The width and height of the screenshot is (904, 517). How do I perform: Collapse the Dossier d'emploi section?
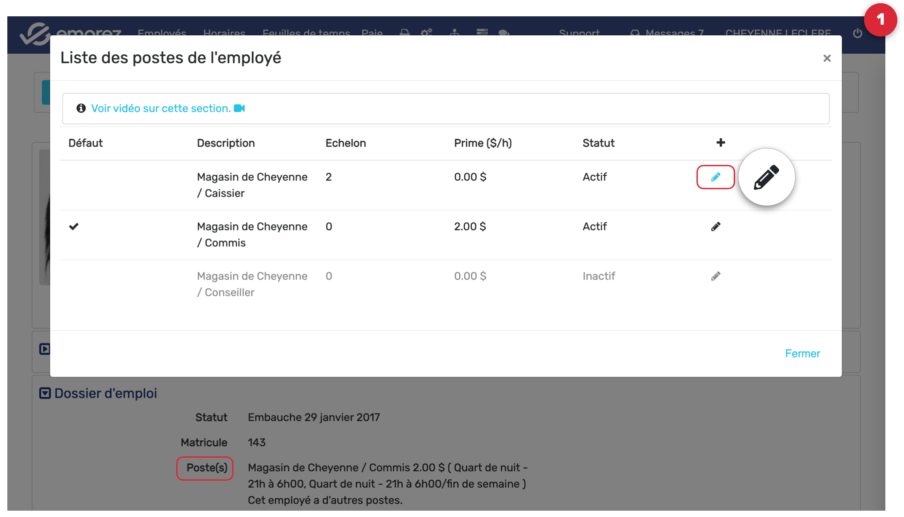coord(45,393)
